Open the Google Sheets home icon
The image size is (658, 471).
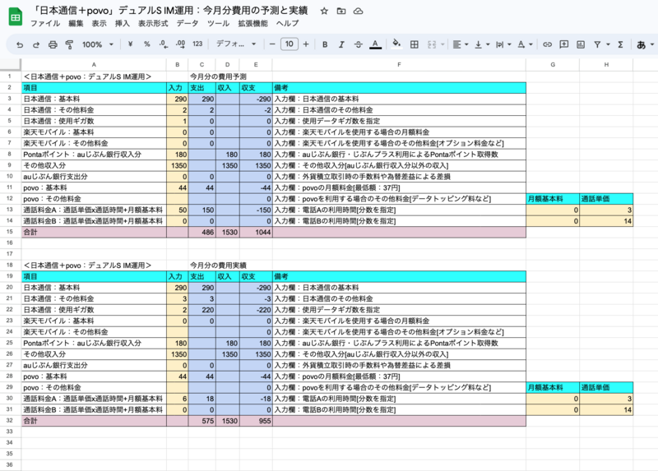coord(16,16)
